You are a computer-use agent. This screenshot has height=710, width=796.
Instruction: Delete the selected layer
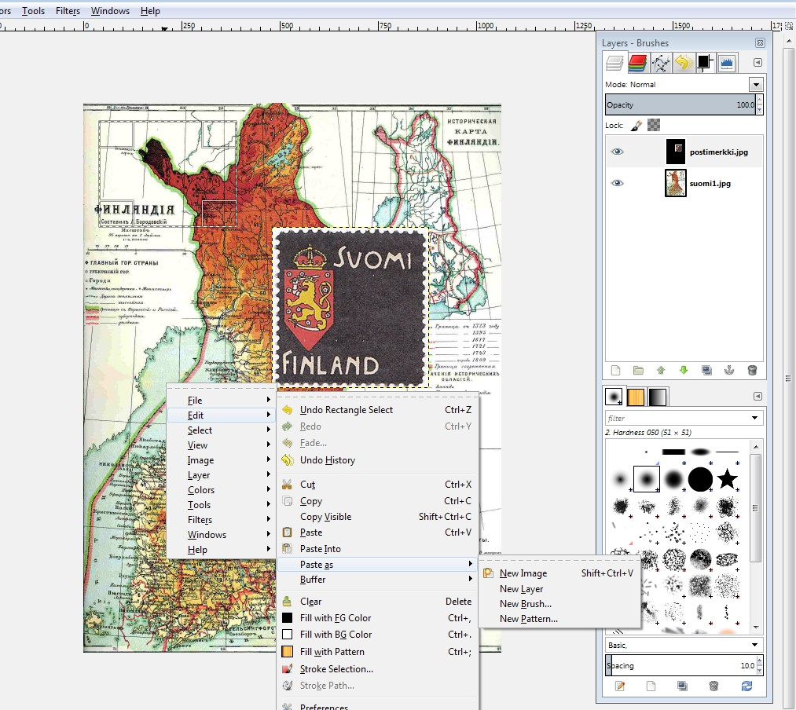pyautogui.click(x=752, y=371)
